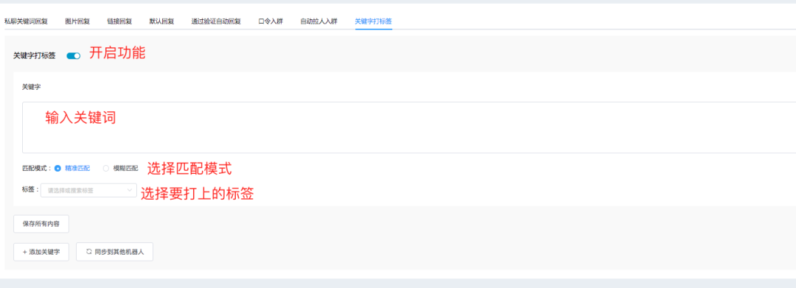Open the 通过验证自动回复 tab

click(216, 21)
